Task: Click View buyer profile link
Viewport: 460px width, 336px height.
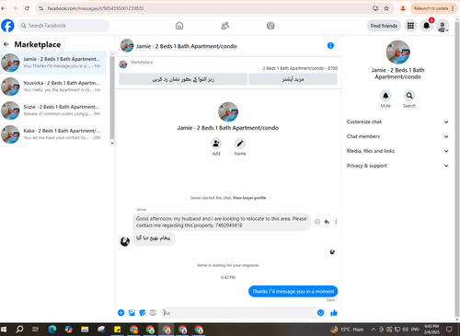Action: 249,198
